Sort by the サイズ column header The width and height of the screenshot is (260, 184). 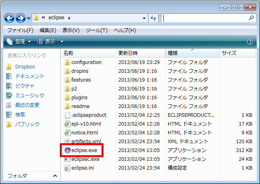click(237, 53)
